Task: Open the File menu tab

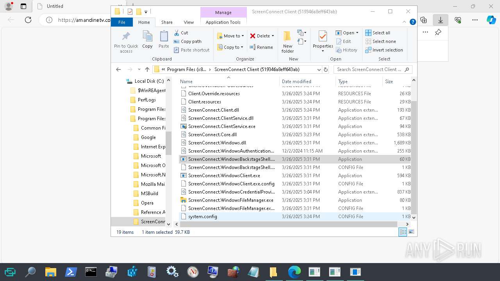Action: click(x=122, y=22)
